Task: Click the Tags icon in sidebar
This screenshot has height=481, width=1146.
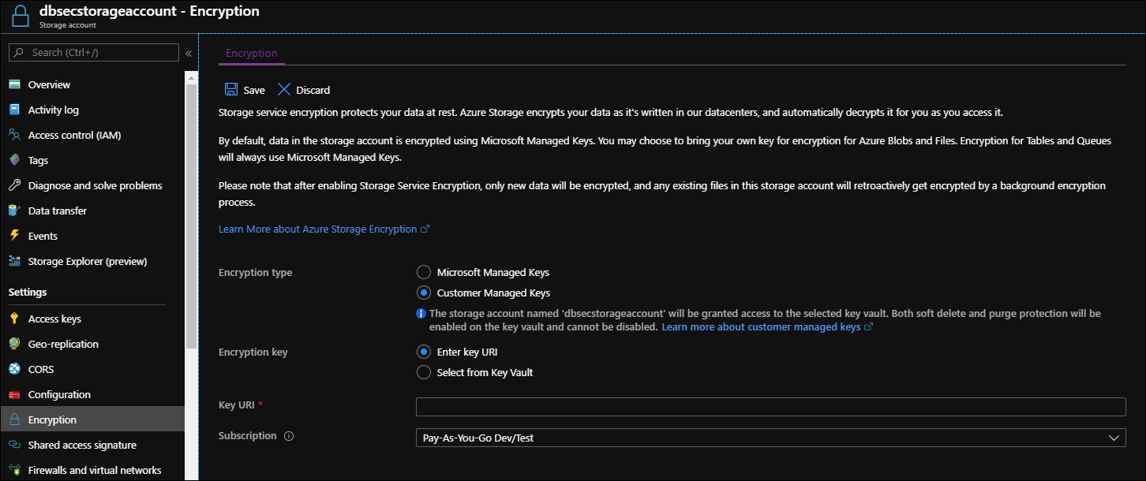Action: click(14, 160)
